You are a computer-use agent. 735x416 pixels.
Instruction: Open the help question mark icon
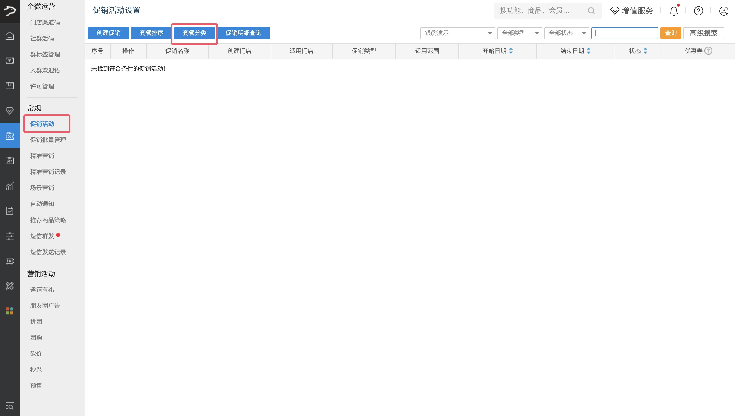pos(698,11)
